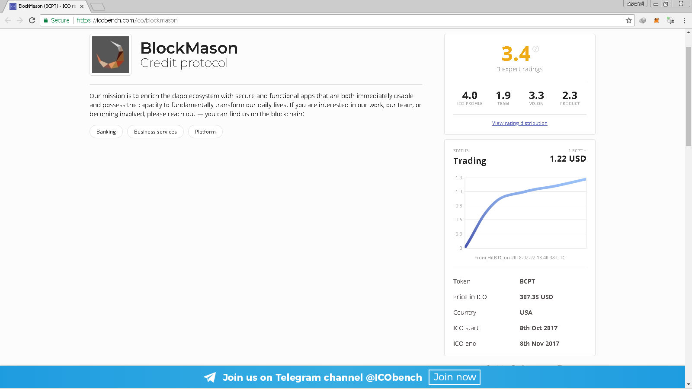Viewport: 692px width, 389px height.
Task: Click the BlockMason logo thumbnail
Action: [x=110, y=54]
